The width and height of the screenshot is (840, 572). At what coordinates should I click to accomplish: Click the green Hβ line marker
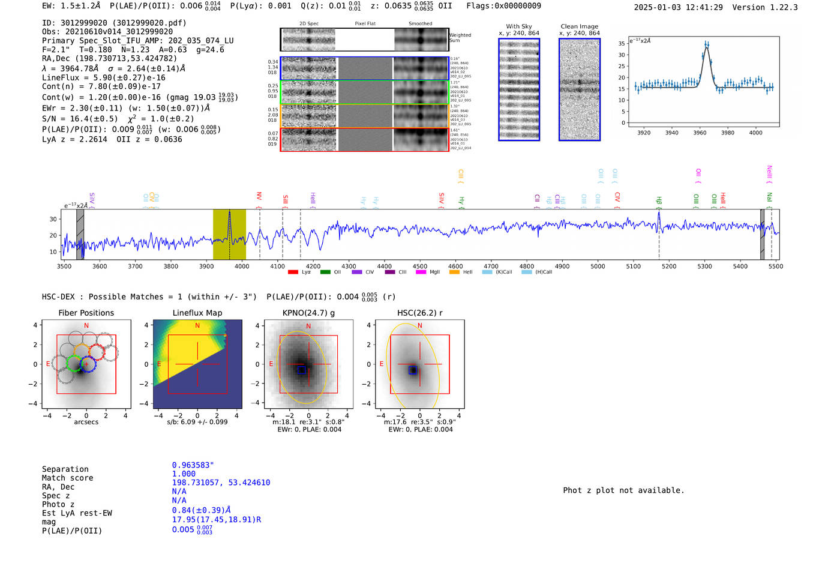[659, 202]
